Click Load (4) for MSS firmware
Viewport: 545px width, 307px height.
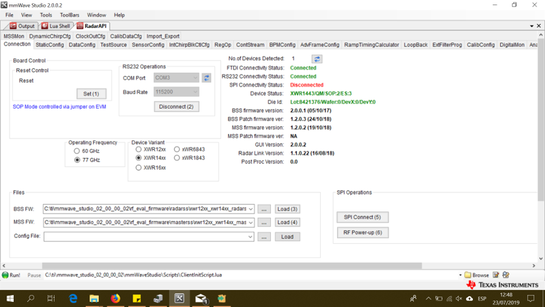pos(287,222)
